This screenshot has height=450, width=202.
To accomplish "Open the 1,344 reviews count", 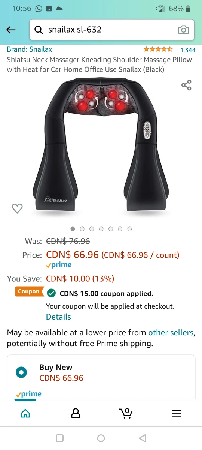I will tap(188, 50).
